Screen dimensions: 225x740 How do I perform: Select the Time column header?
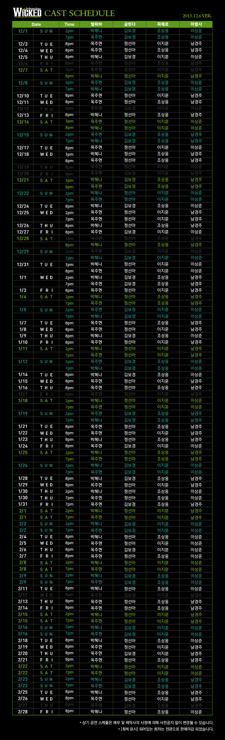(x=69, y=24)
